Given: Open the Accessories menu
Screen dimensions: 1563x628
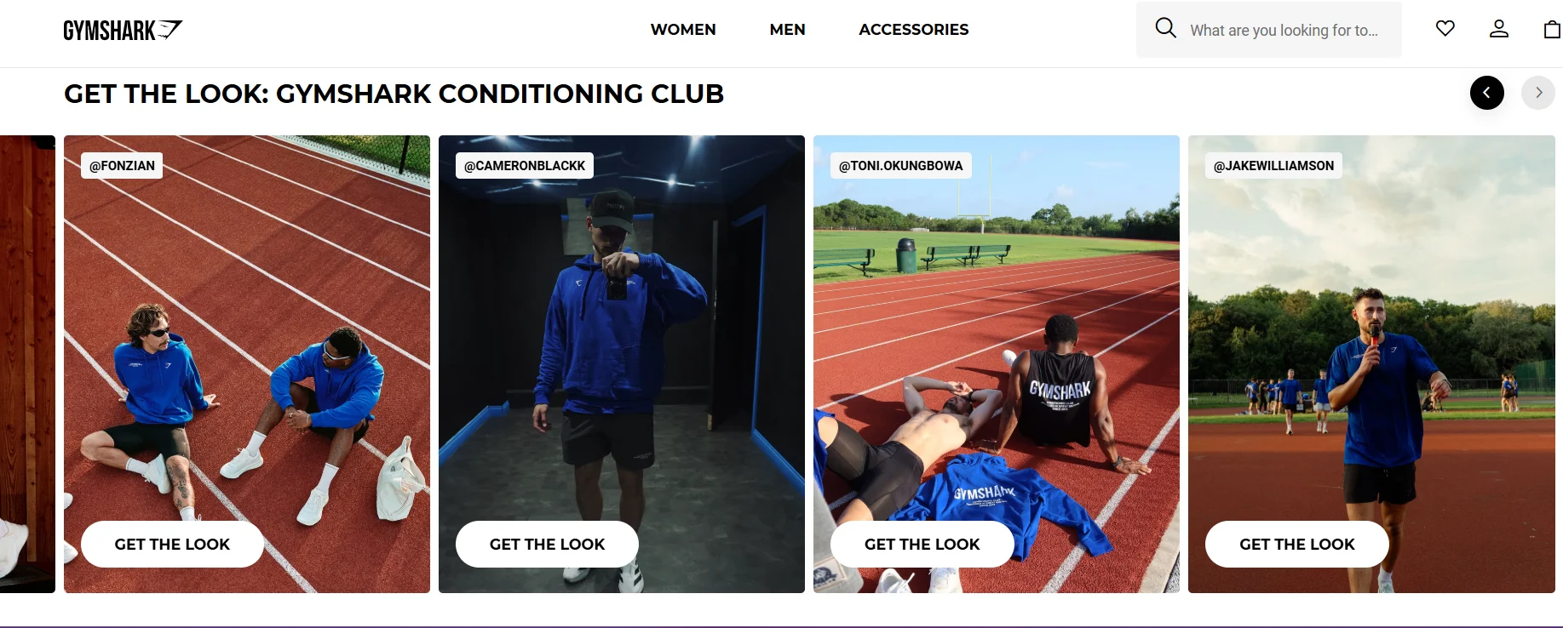Looking at the screenshot, I should click(x=914, y=30).
